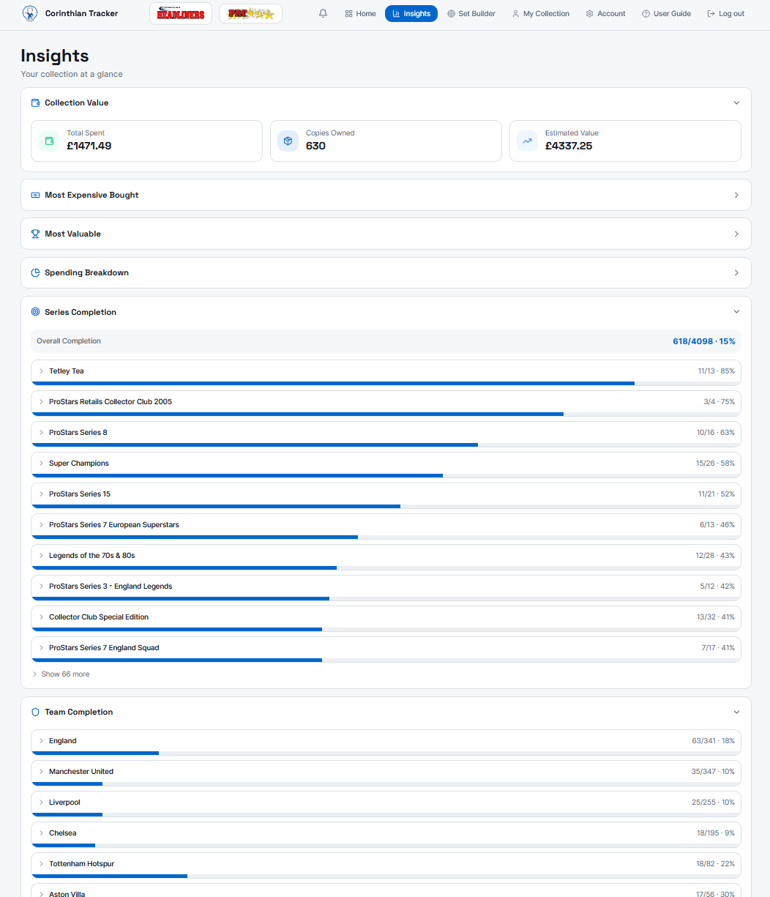Expand Spending Breakdown section chevron
This screenshot has height=897, width=770.
click(736, 272)
